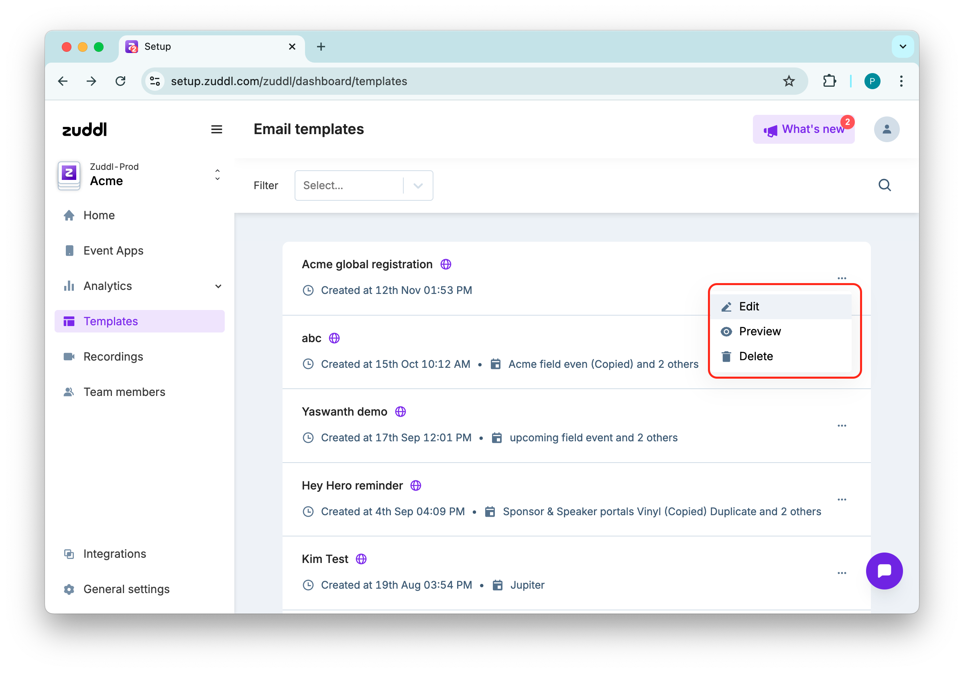Viewport: 964px width, 673px height.
Task: Go to Recordings in sidebar
Action: pyautogui.click(x=113, y=357)
